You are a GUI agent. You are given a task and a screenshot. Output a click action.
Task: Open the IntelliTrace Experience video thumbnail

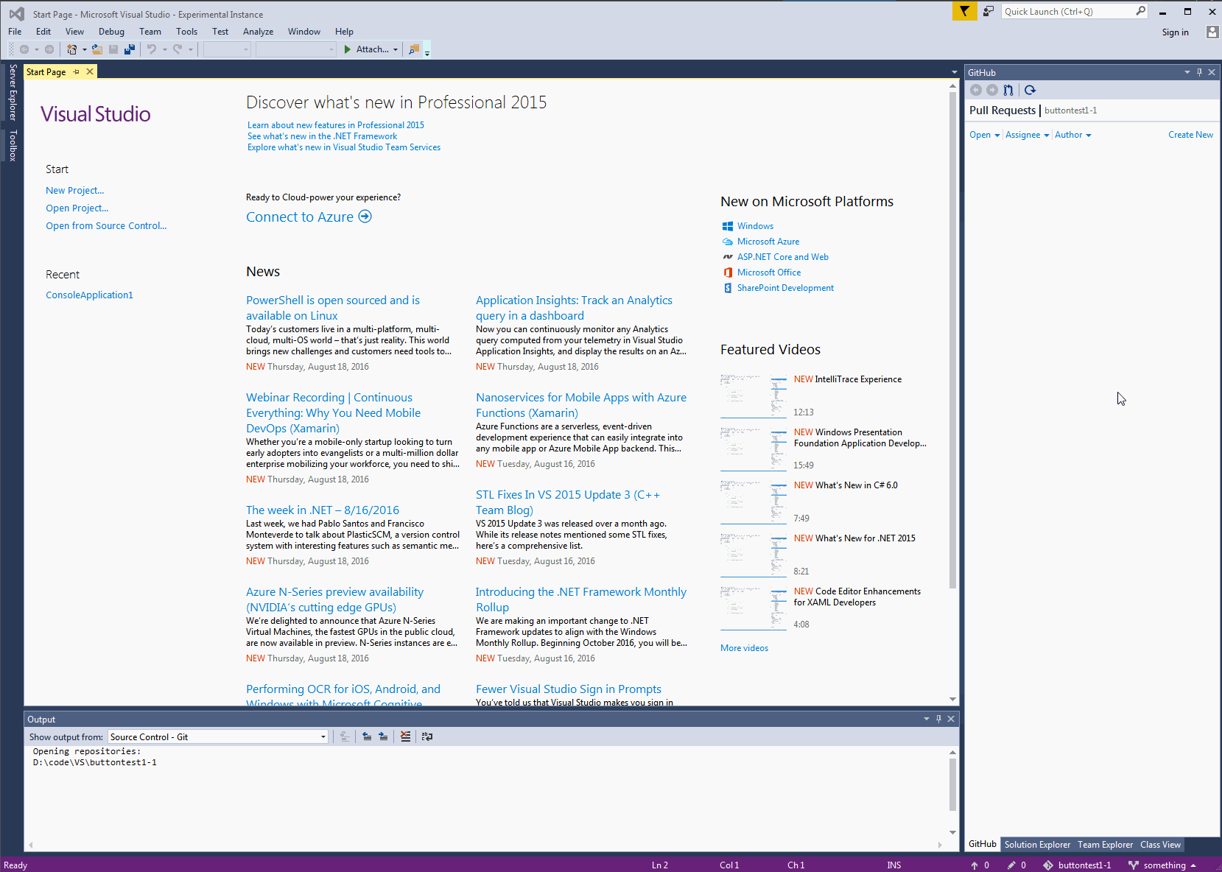tap(754, 396)
